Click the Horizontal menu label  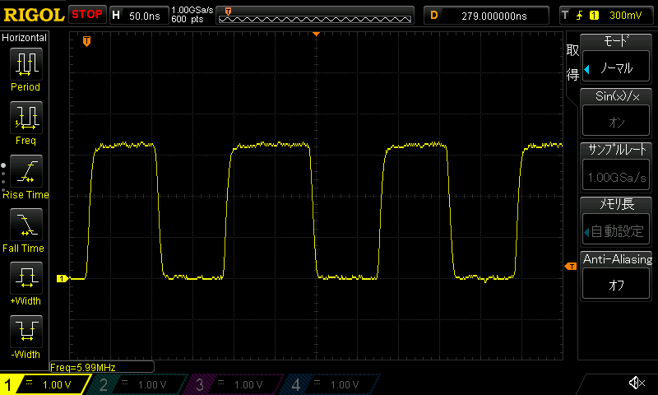click(25, 38)
